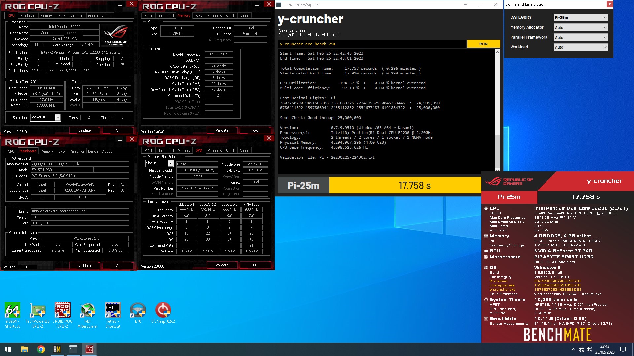Open TechPowerUp GPU-Z desktop icon

click(38, 315)
